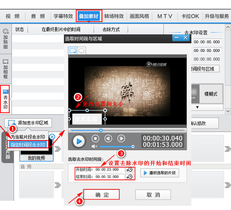Choose 指定时间段去水印 menu item
This screenshot has width=231, height=210.
click(28, 145)
